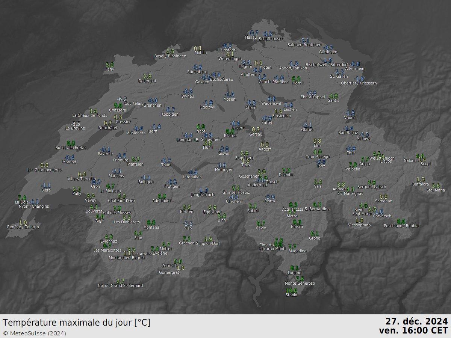Viewport: 451px width, 338px height.
Task: Click the Samedan station label
Action: coord(383,201)
